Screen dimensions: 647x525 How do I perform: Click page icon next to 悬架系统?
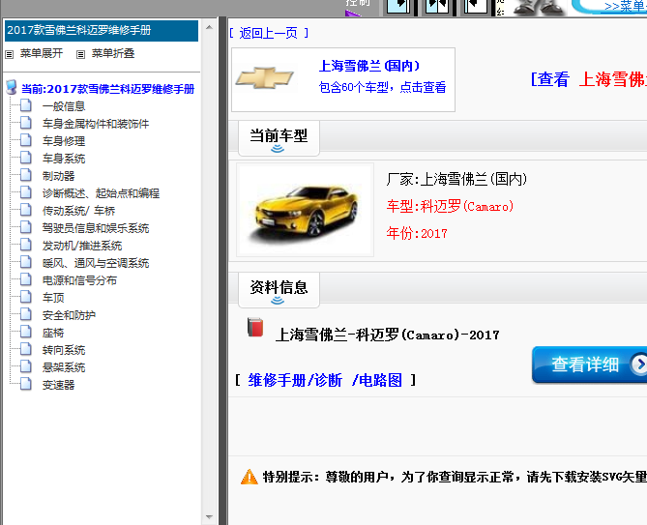tap(25, 366)
